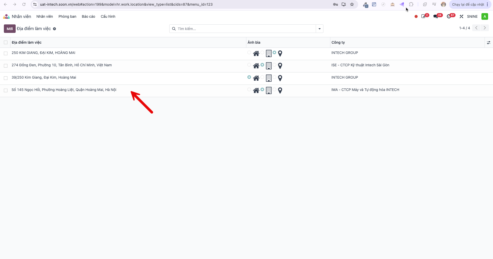The width and height of the screenshot is (493, 259).
Task: Tick checkbox for Số 145 Ngọc Hồi row
Action: pos(6,90)
